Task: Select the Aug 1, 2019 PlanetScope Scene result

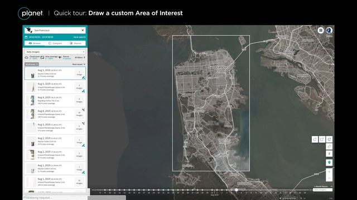Action: pyautogui.click(x=55, y=182)
